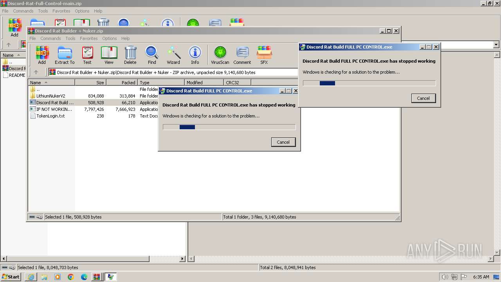
Task: Click the network tray icon
Action: click(x=454, y=277)
